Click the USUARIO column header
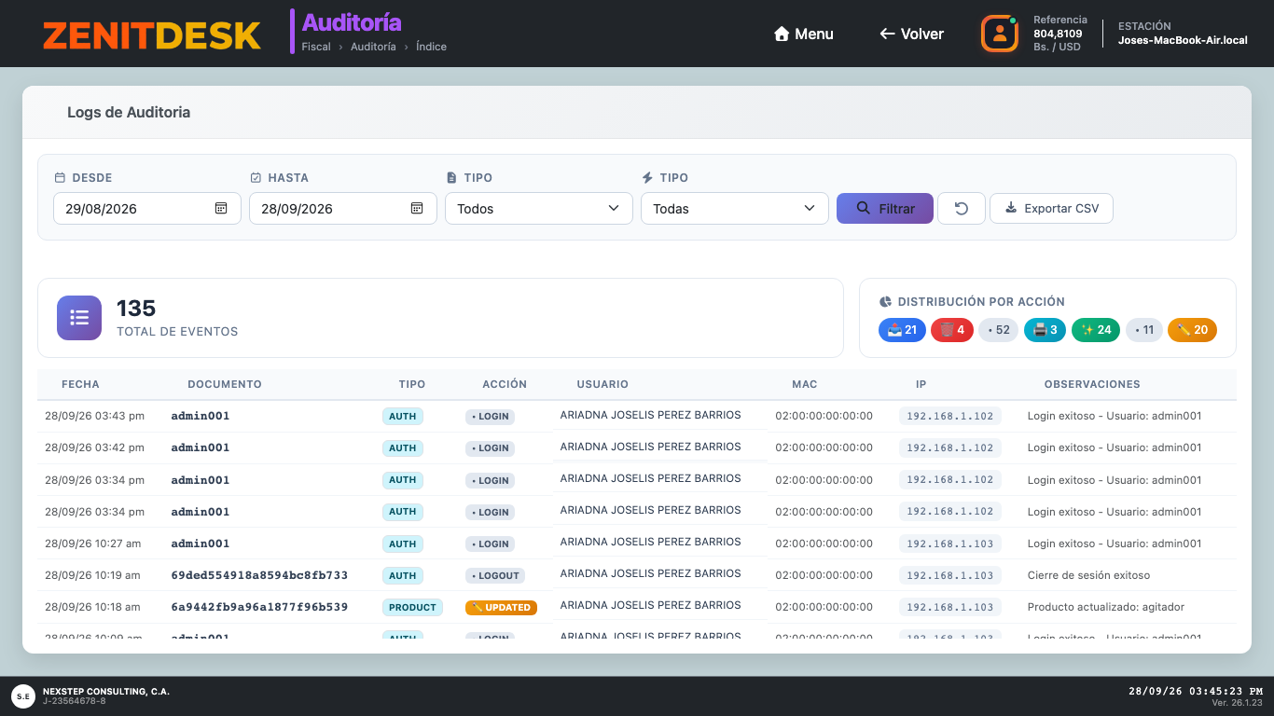This screenshot has width=1274, height=716. (x=602, y=384)
